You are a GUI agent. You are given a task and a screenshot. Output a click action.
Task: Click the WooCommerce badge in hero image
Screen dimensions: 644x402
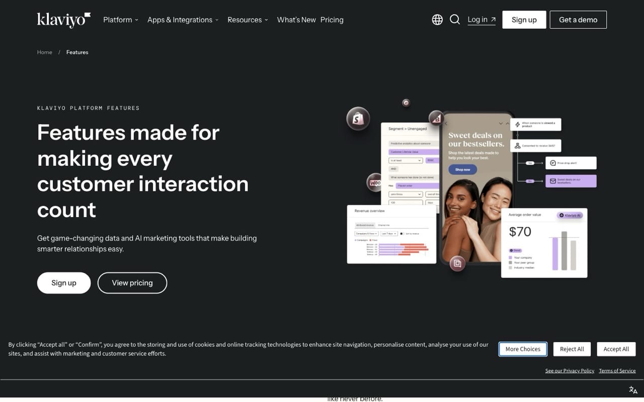(375, 182)
